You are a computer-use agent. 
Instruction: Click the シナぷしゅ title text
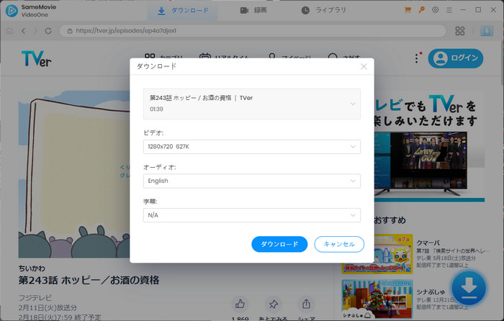pos(431,291)
